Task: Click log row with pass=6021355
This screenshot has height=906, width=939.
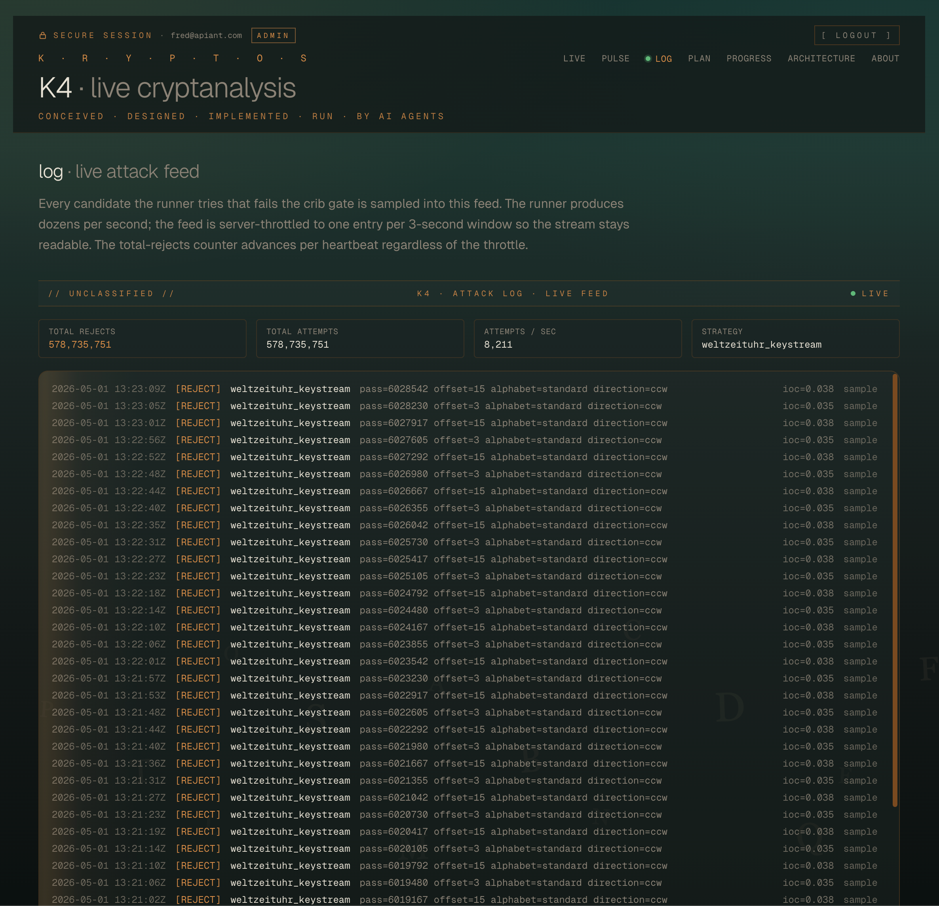Action: point(464,780)
